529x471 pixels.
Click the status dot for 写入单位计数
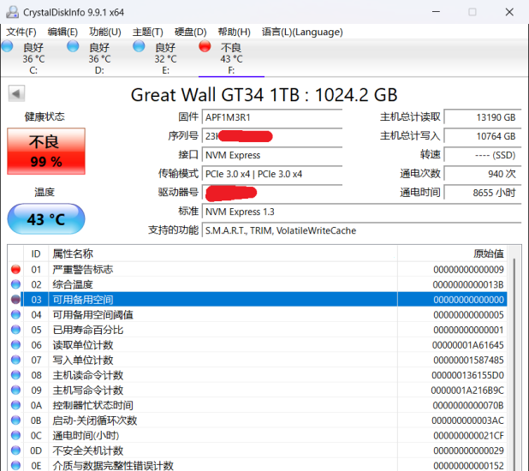pyautogui.click(x=16, y=360)
